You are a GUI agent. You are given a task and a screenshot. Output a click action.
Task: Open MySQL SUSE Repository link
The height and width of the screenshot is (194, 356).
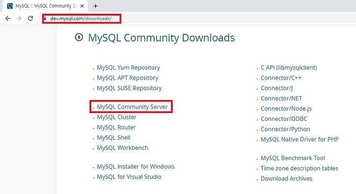pyautogui.click(x=129, y=88)
